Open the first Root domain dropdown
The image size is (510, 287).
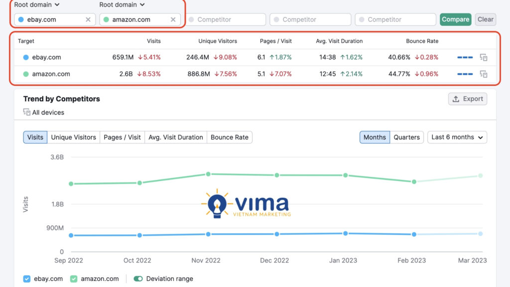coord(37,4)
